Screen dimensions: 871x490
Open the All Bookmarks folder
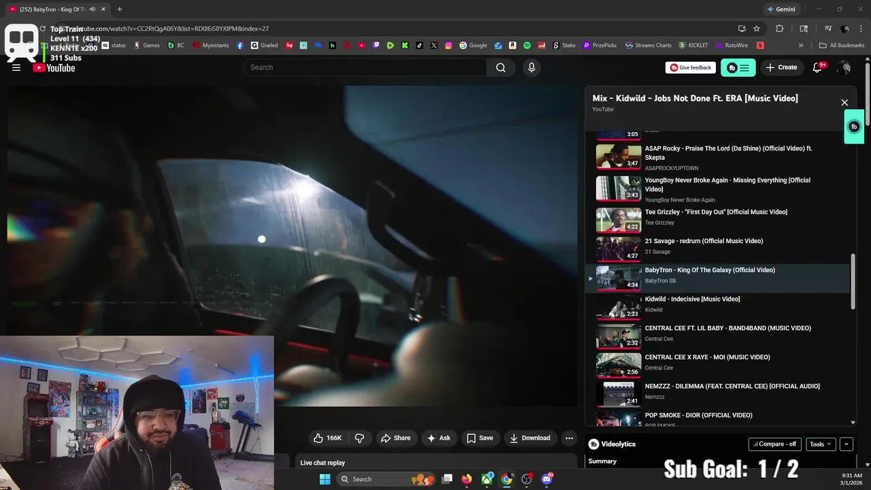842,46
